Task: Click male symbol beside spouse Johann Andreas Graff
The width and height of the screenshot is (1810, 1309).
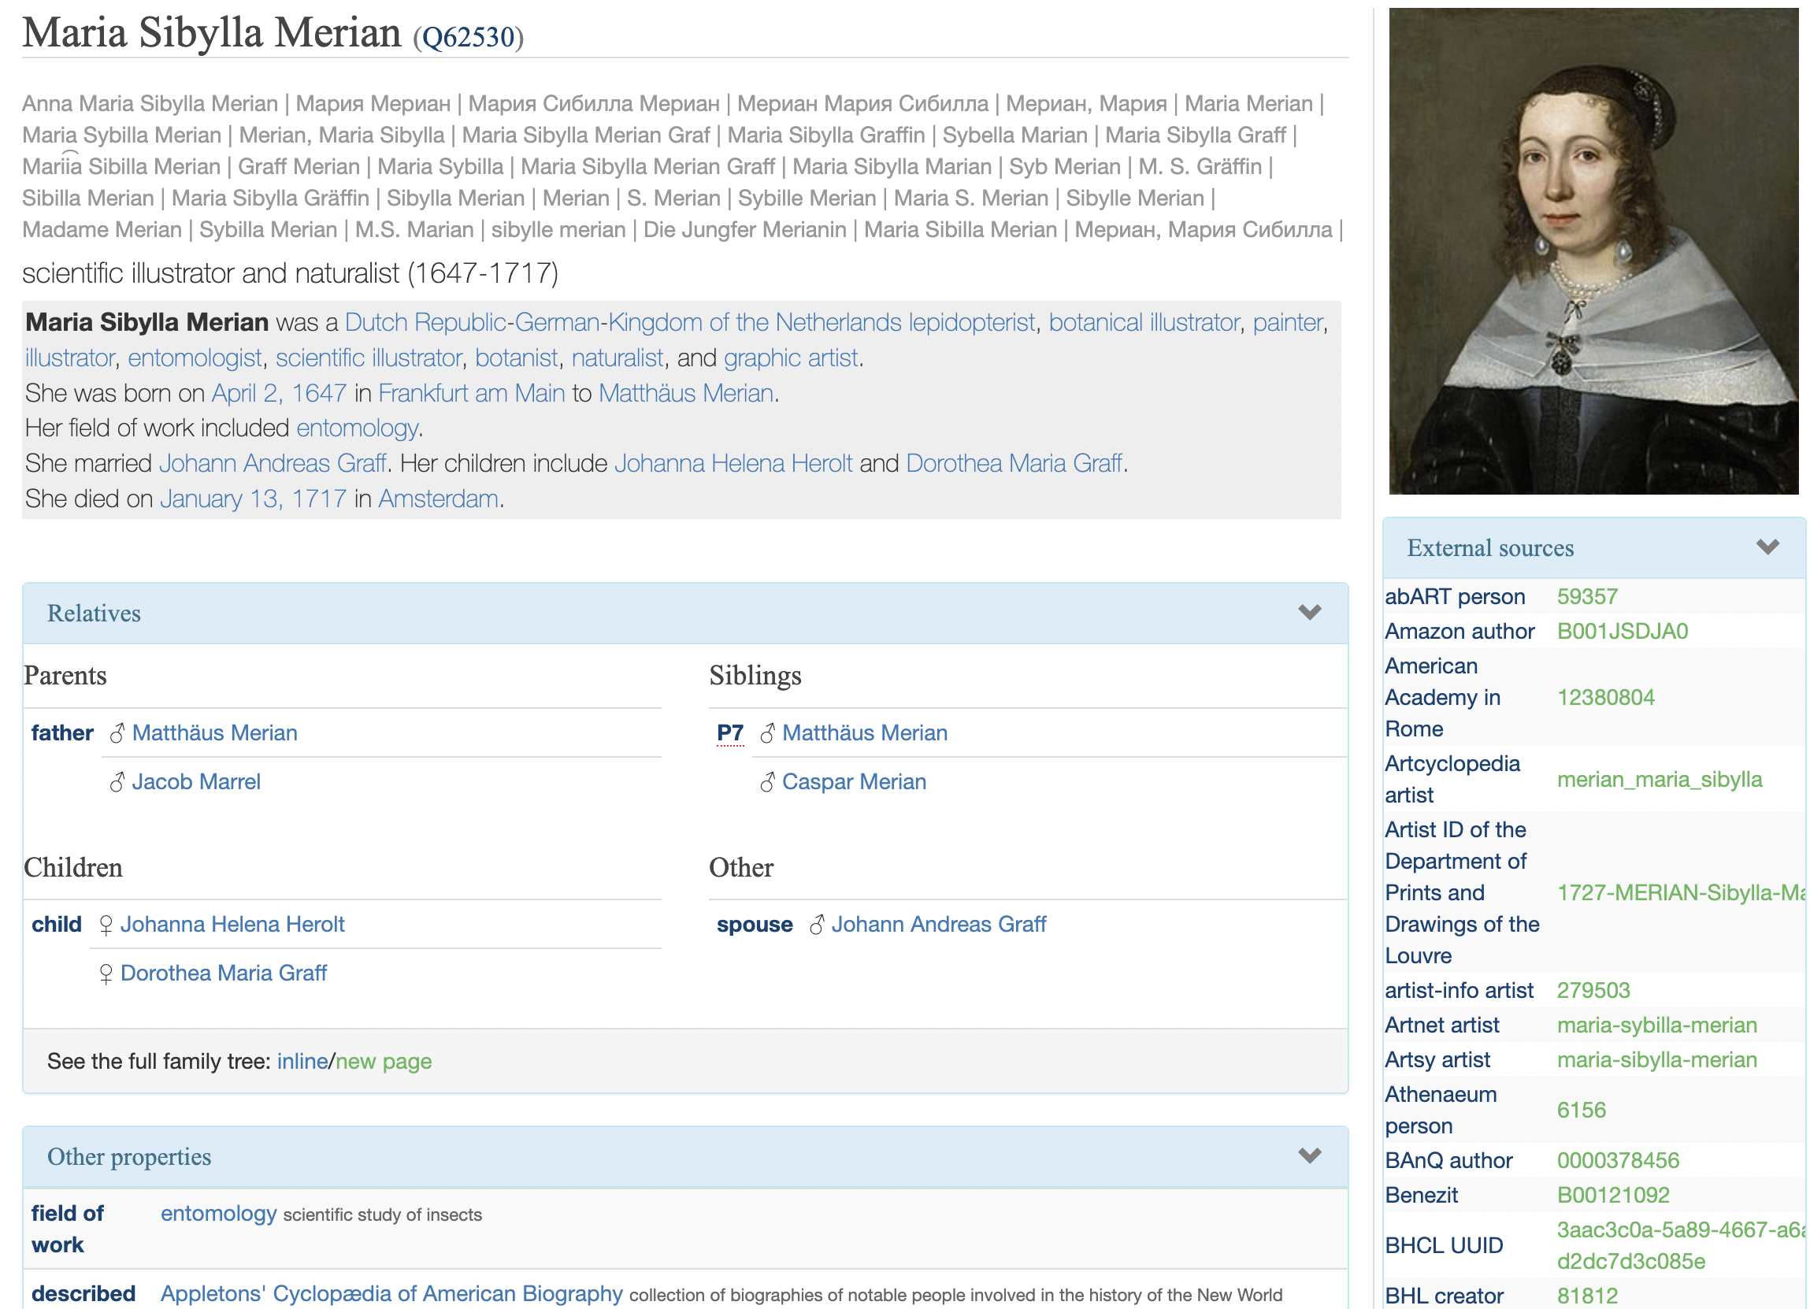Action: click(x=818, y=925)
